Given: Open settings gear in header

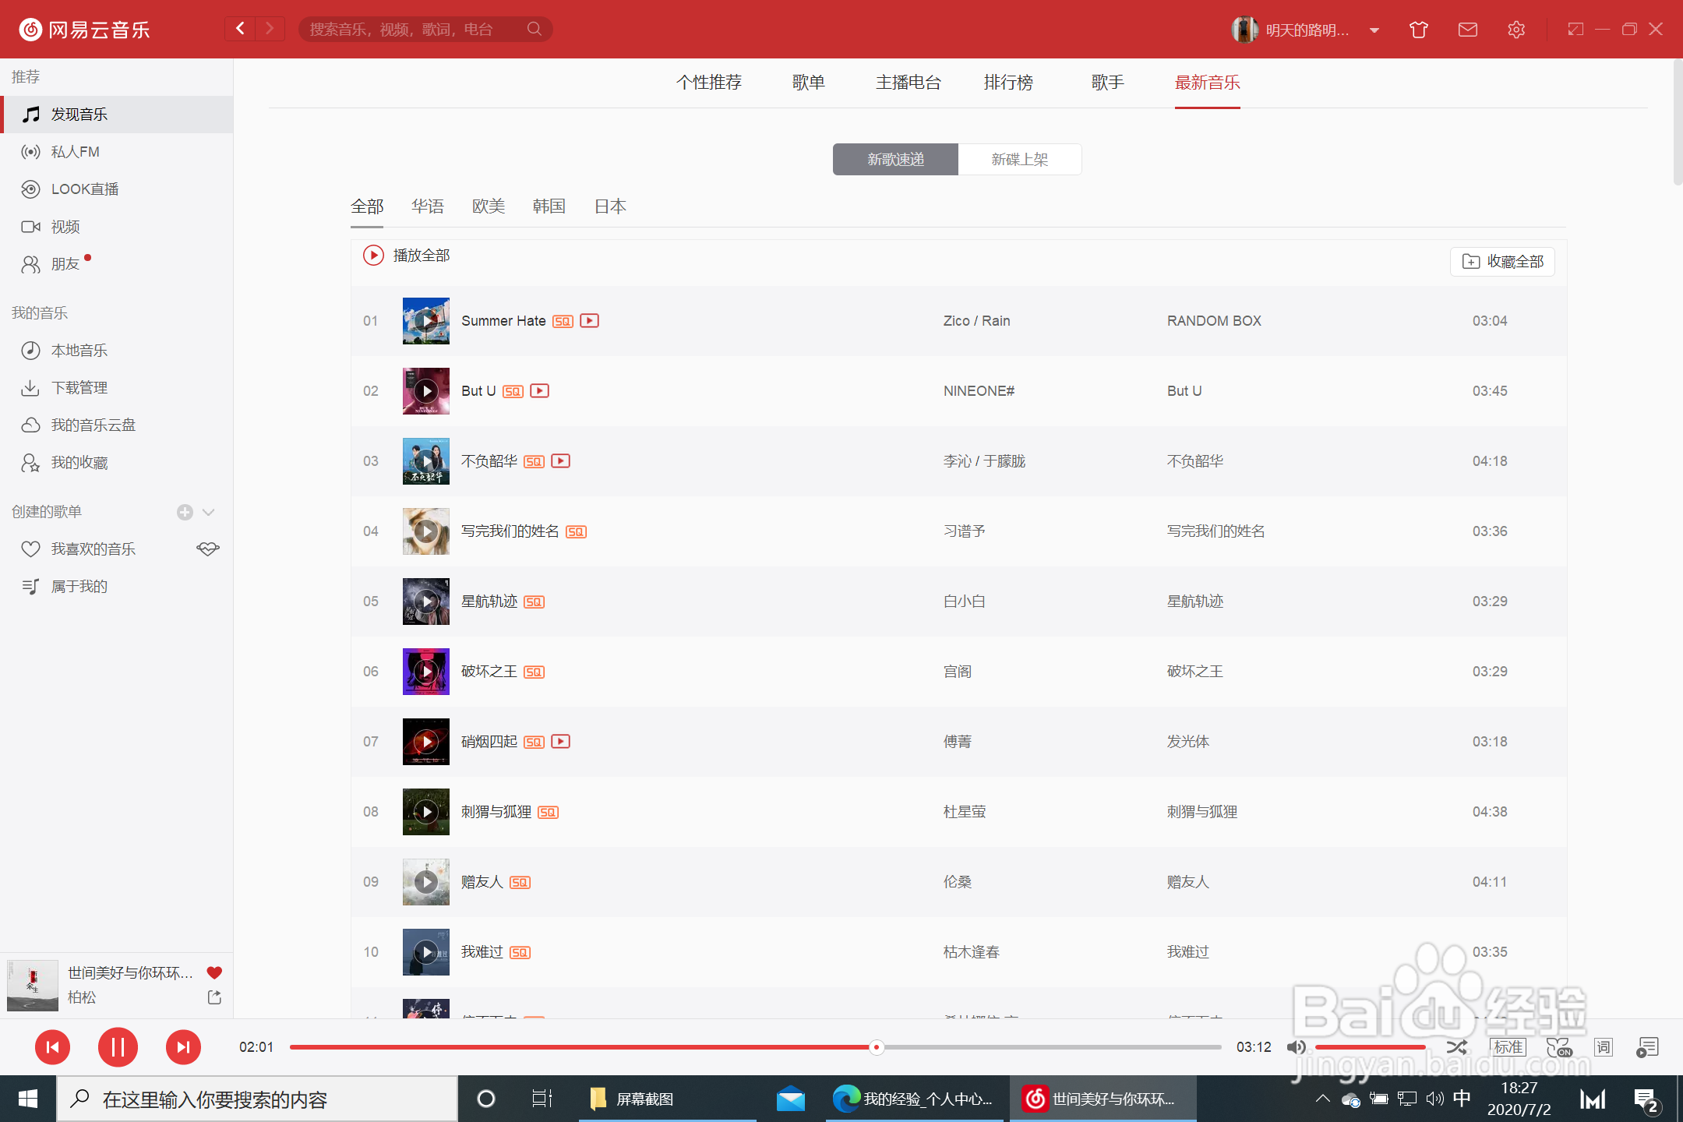Looking at the screenshot, I should pyautogui.click(x=1515, y=30).
